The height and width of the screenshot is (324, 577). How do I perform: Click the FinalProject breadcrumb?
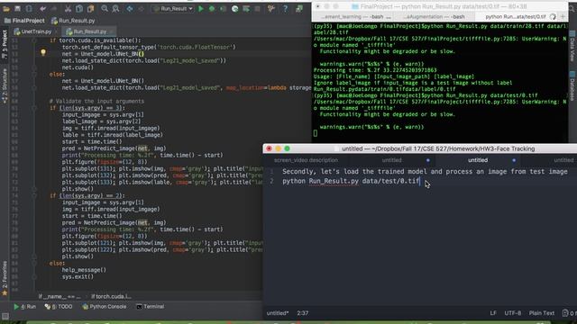pos(24,21)
